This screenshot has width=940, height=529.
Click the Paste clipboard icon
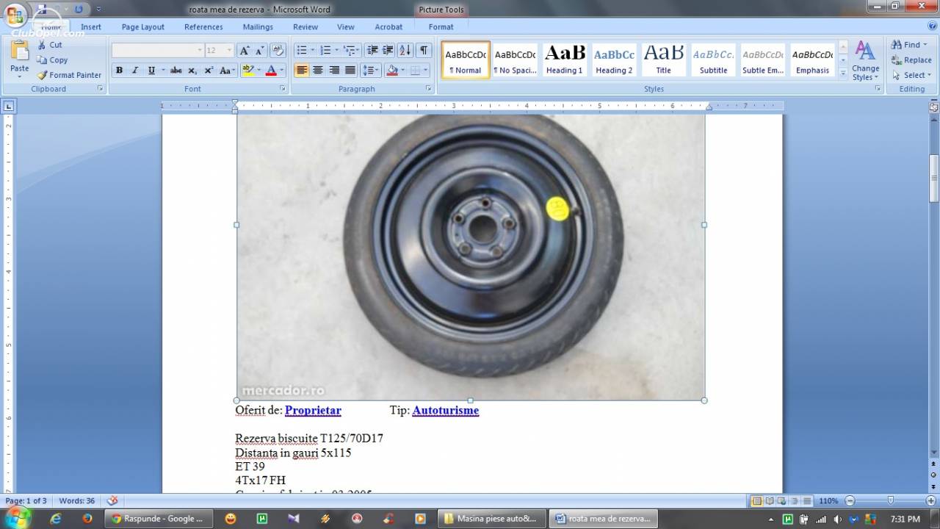click(x=20, y=51)
